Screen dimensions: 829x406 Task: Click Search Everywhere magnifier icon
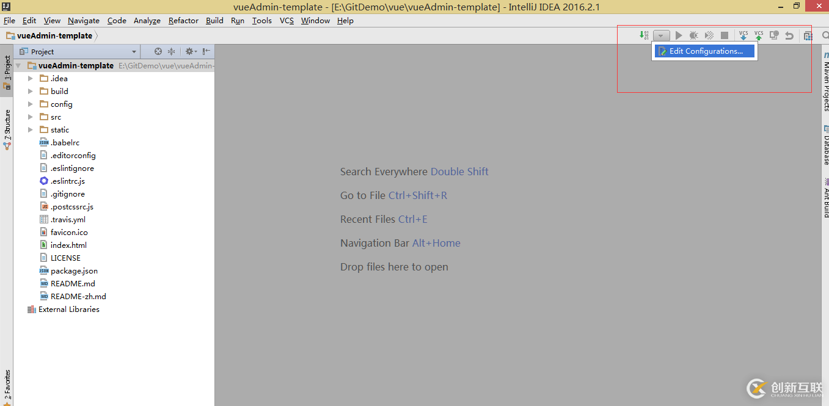[825, 36]
